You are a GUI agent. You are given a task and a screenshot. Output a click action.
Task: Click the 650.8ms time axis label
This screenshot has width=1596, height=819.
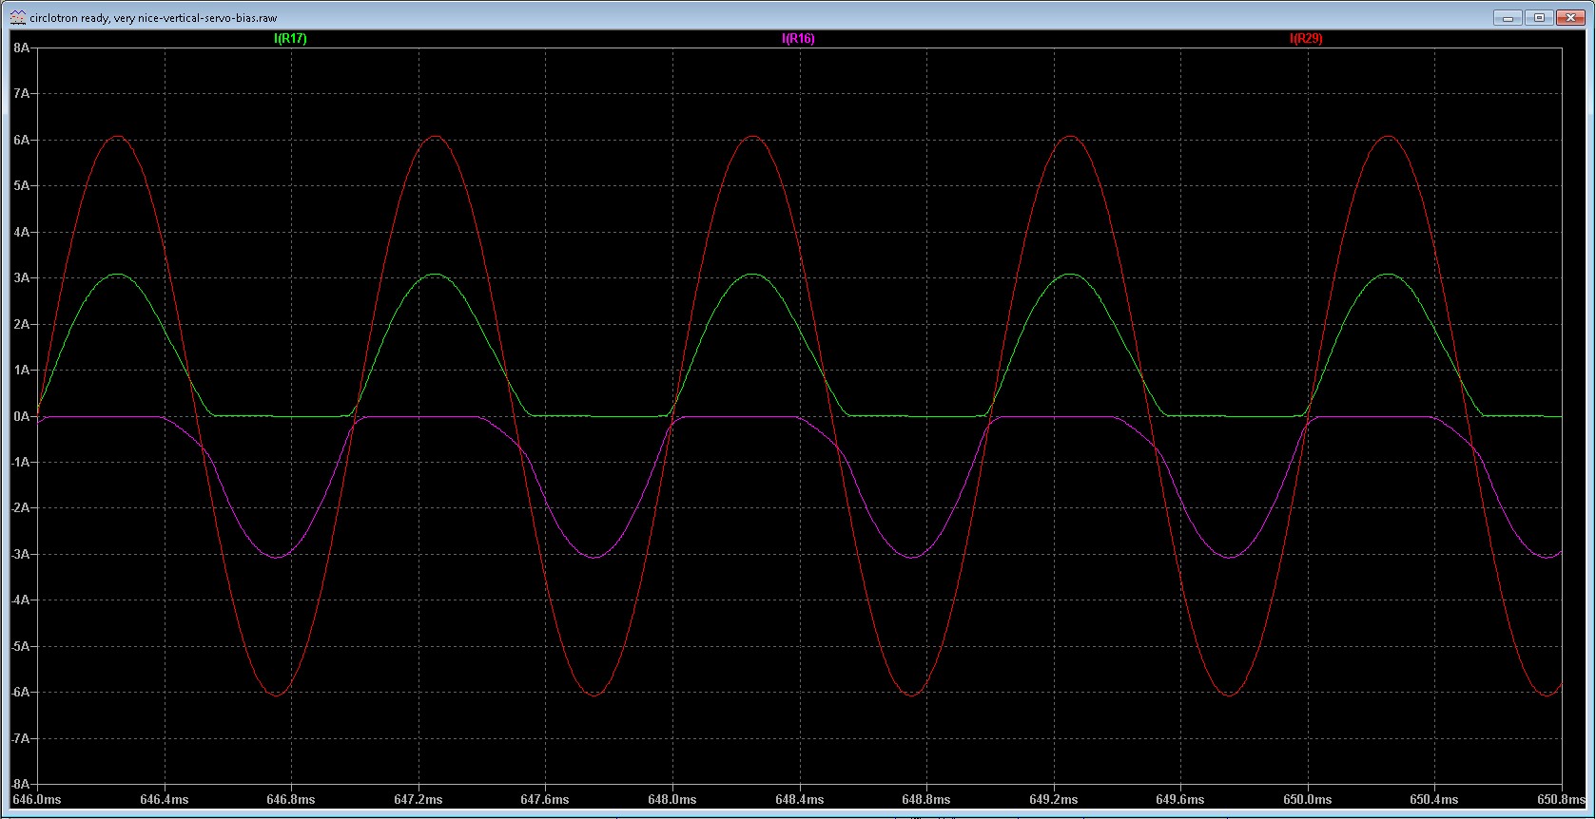pos(1564,800)
